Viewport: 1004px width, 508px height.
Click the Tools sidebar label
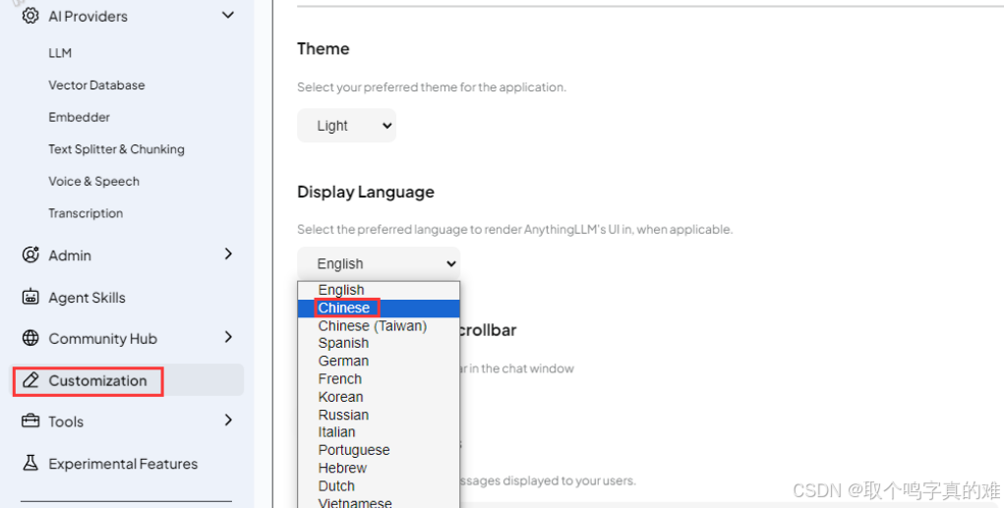66,422
